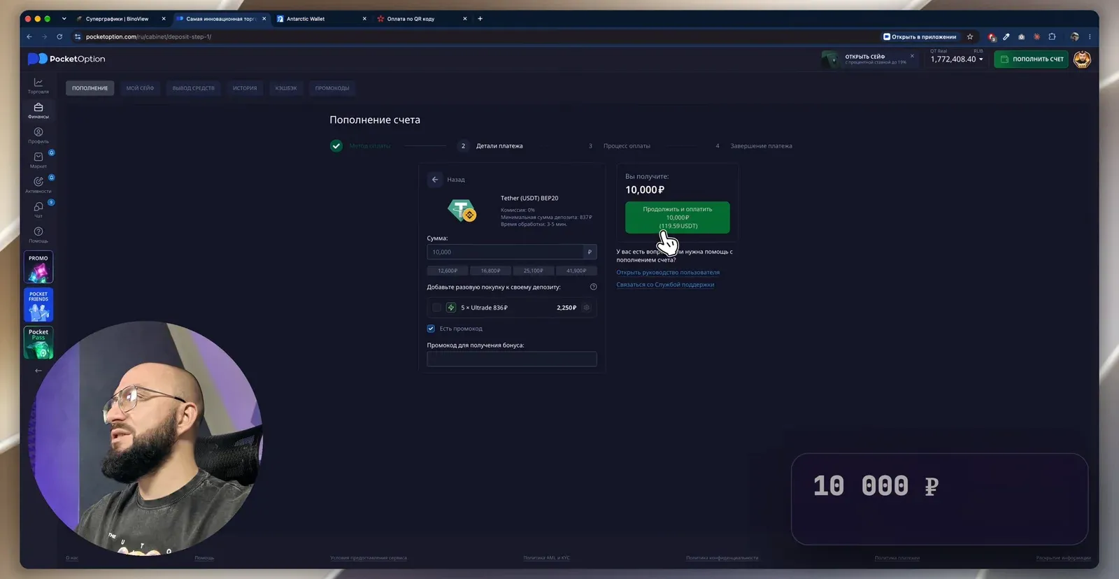This screenshot has width=1119, height=579.
Task: Open the Открыть руководство пользователя link
Action: click(x=668, y=273)
